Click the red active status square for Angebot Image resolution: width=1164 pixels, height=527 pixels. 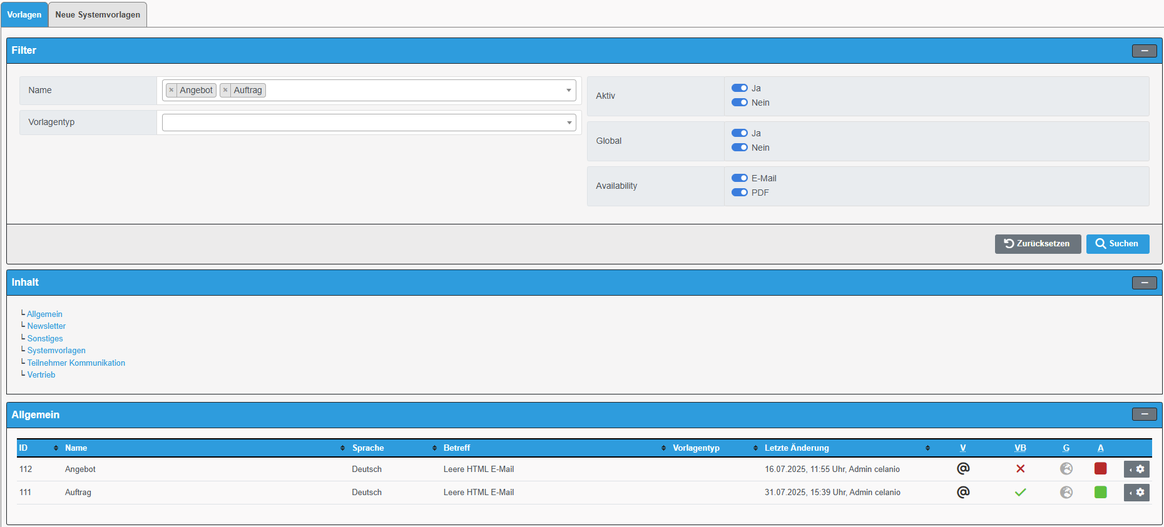click(x=1100, y=469)
